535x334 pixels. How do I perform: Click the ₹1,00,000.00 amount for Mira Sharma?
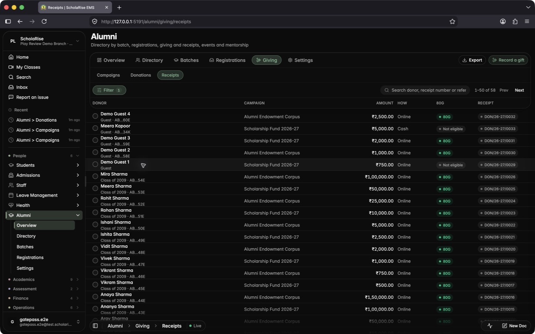379,177
